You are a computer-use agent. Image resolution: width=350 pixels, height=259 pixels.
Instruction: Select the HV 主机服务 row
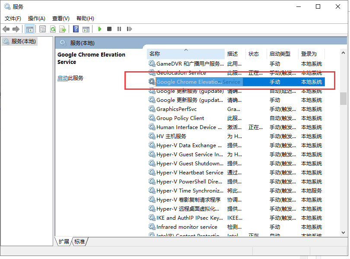[x=236, y=136]
